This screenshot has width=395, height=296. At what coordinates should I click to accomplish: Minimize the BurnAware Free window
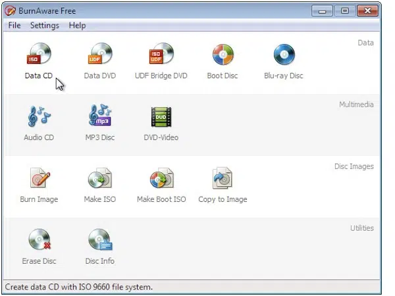[322, 11]
